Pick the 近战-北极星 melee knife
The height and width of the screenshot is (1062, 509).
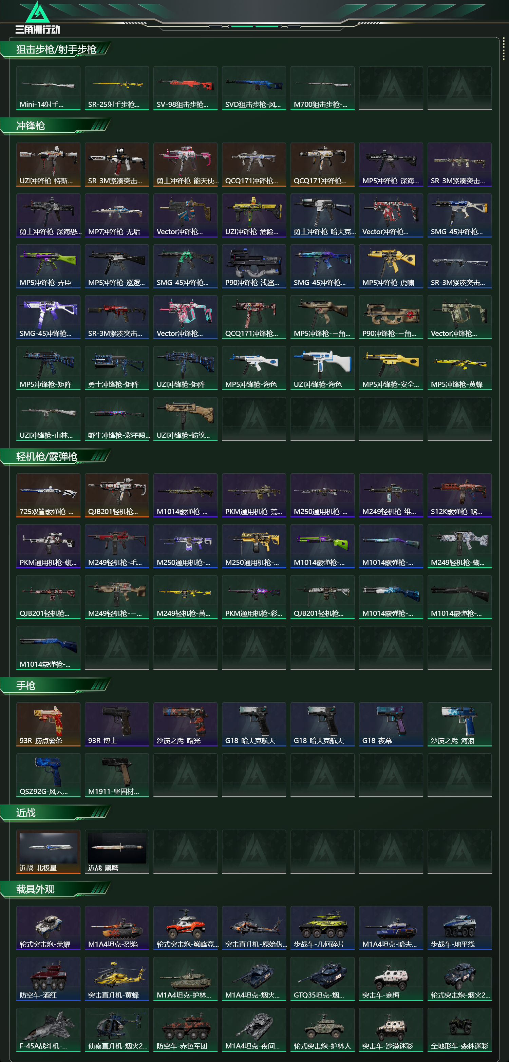pyautogui.click(x=48, y=851)
